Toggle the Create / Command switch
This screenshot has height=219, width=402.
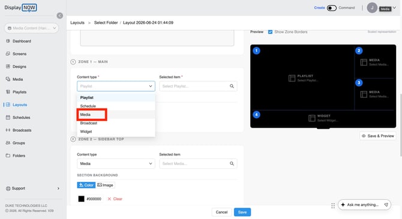(331, 8)
